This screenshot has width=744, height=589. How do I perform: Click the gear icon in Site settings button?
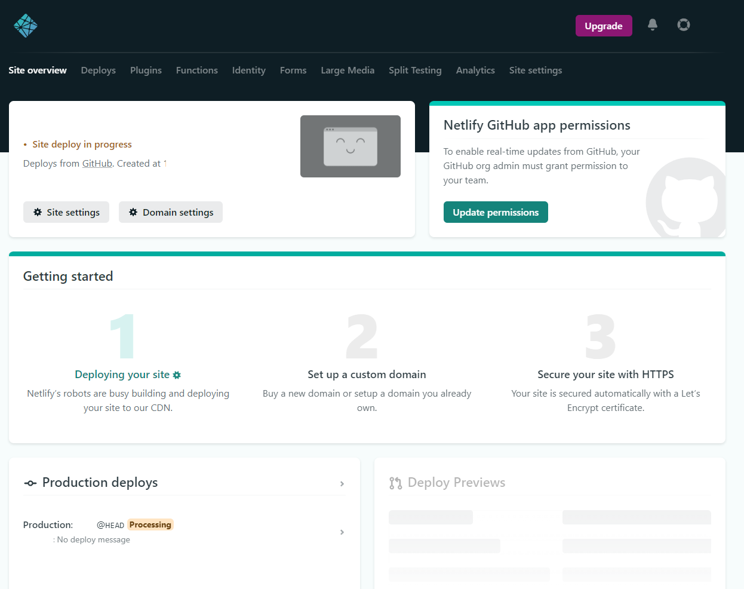pos(38,212)
